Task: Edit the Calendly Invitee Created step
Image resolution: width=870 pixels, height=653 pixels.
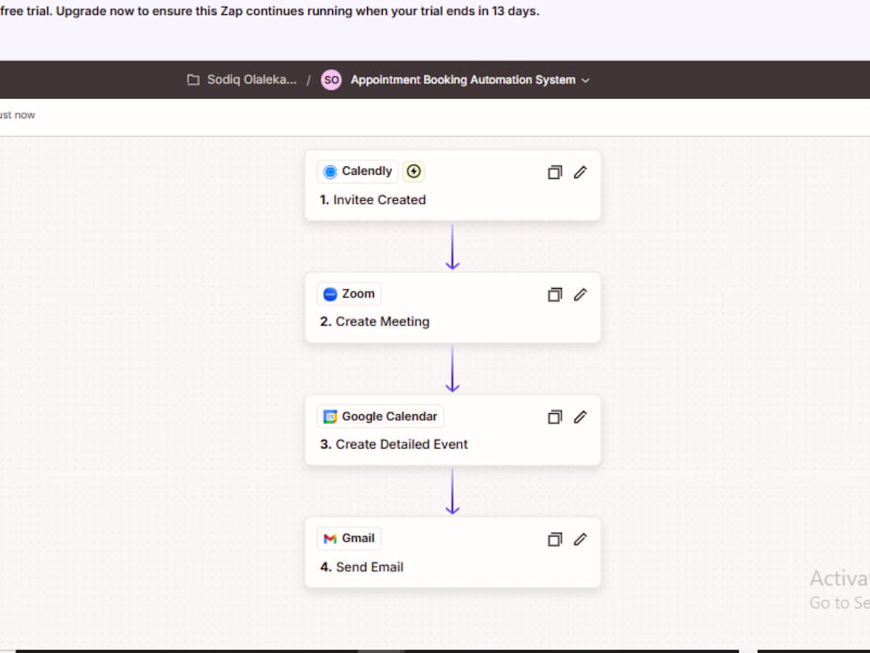Action: click(581, 172)
